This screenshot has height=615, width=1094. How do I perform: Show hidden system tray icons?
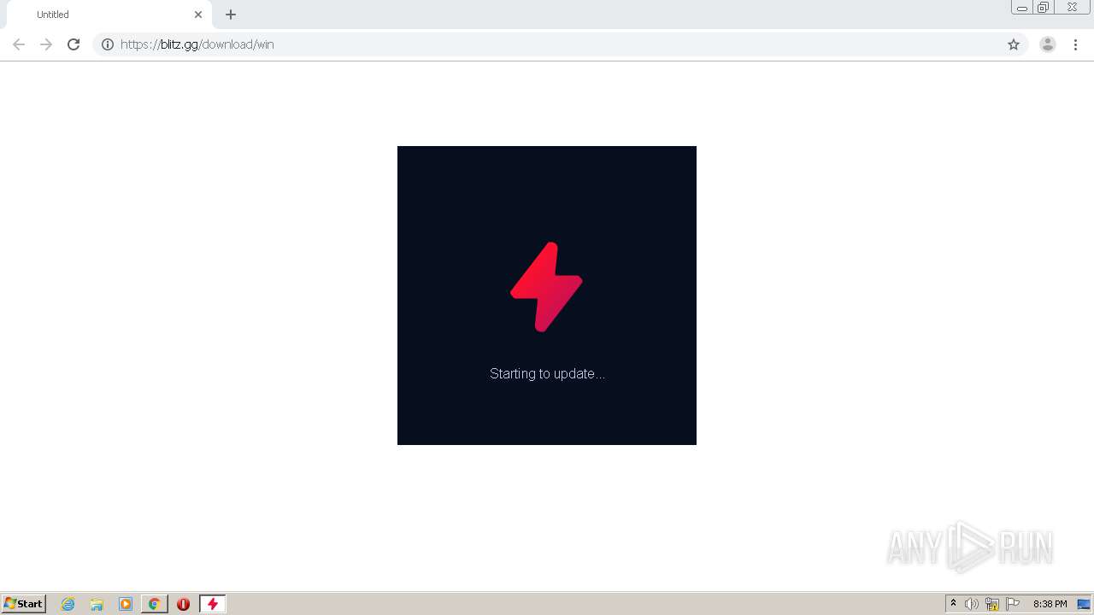point(954,604)
